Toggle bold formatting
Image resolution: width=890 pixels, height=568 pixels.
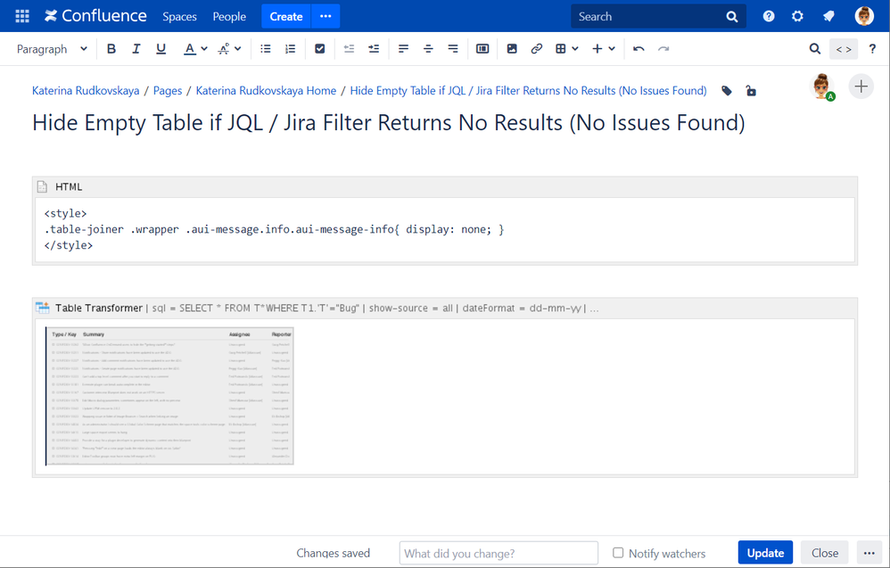click(111, 49)
